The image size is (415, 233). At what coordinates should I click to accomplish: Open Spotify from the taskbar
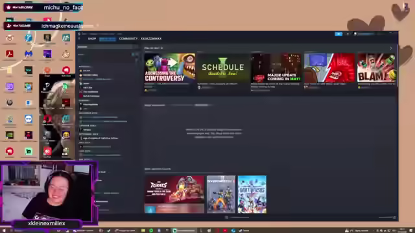pyautogui.click(x=151, y=230)
